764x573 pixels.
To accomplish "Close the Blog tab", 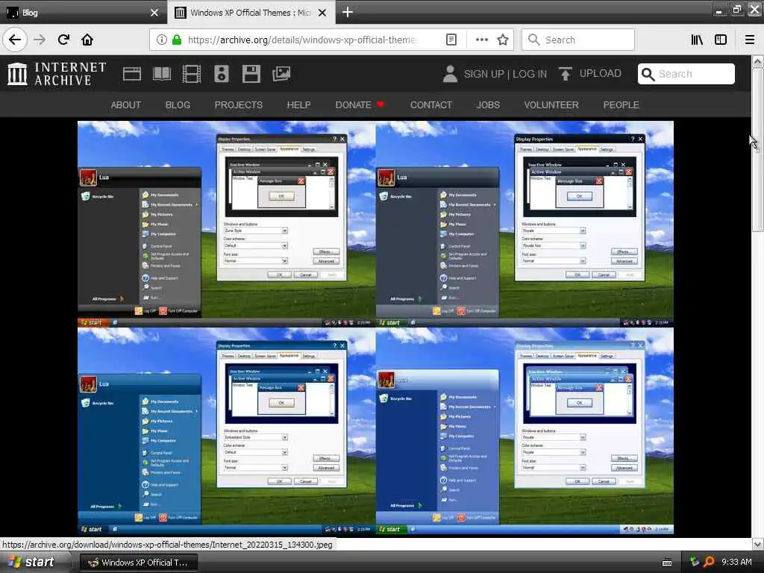I will tap(154, 13).
